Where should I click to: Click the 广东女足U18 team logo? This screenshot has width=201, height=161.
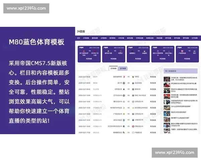pyautogui.click(x=124, y=114)
